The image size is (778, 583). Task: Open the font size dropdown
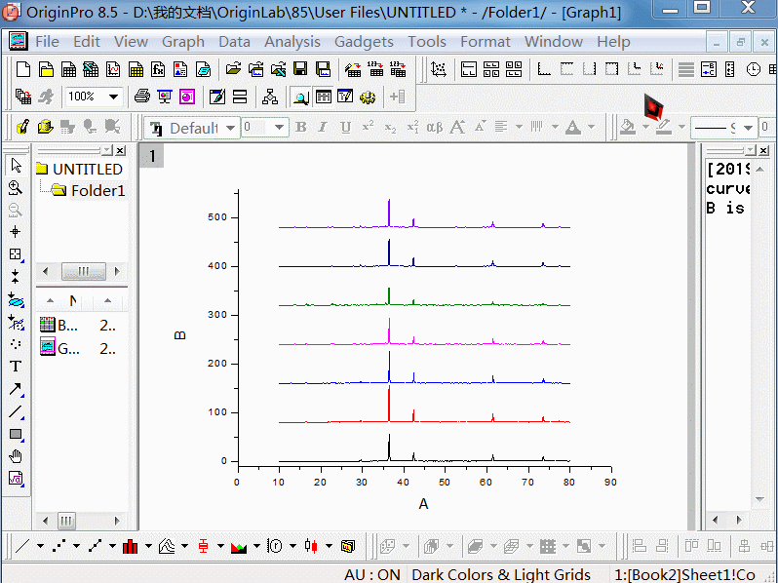click(x=280, y=128)
